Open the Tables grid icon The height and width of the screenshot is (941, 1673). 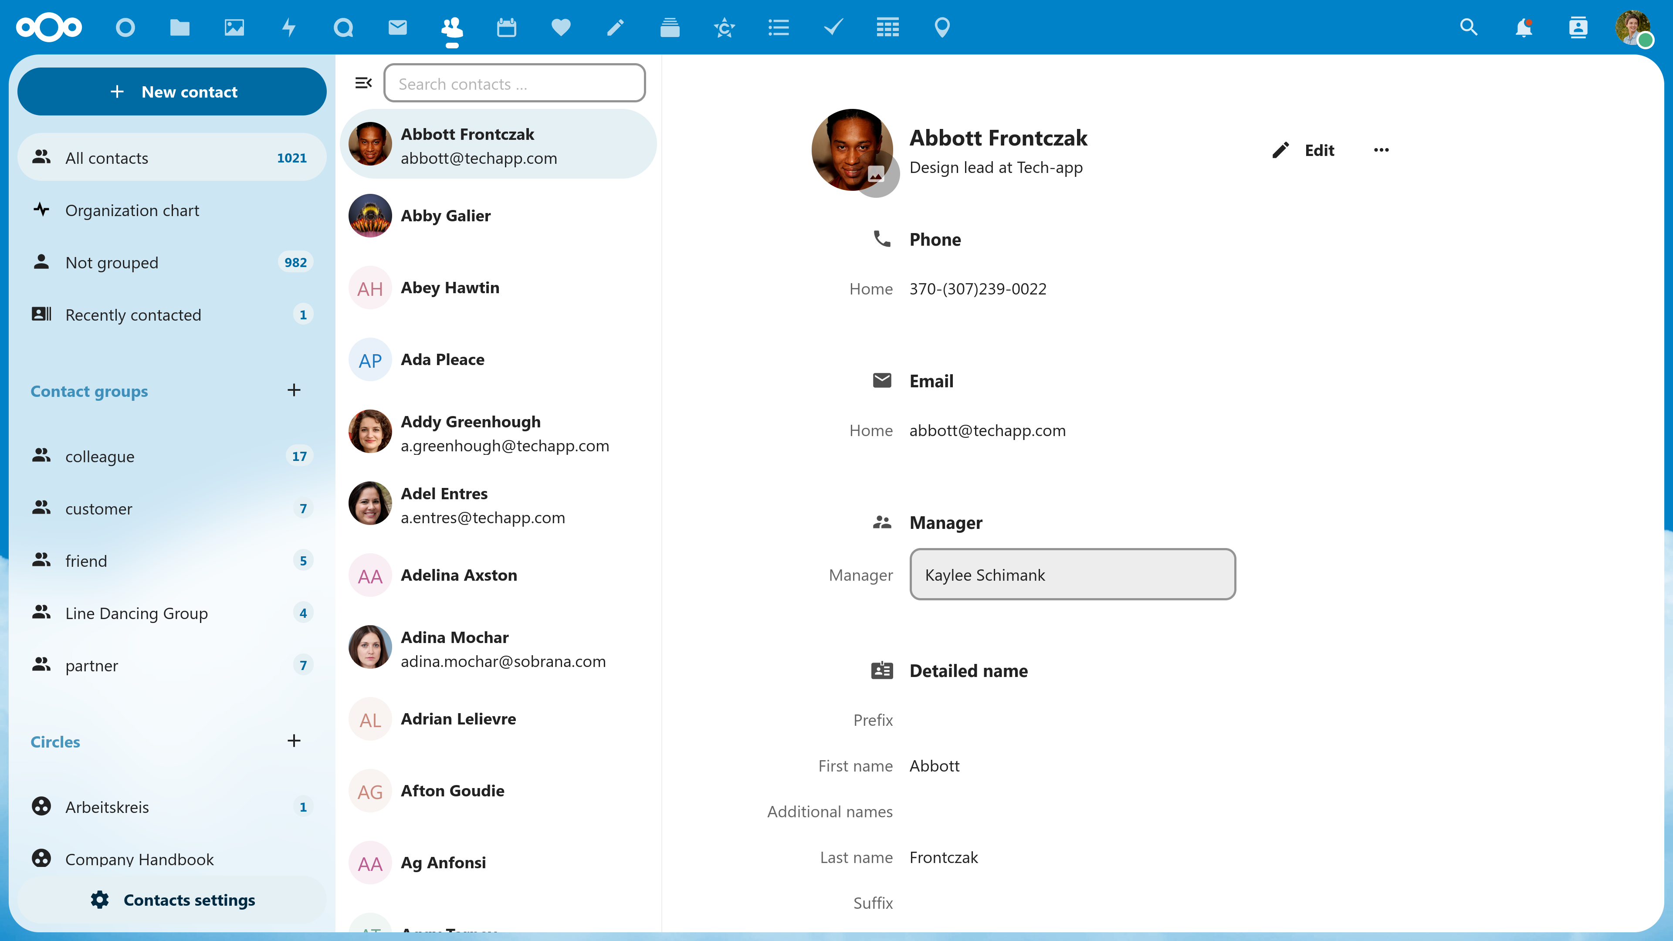click(888, 27)
